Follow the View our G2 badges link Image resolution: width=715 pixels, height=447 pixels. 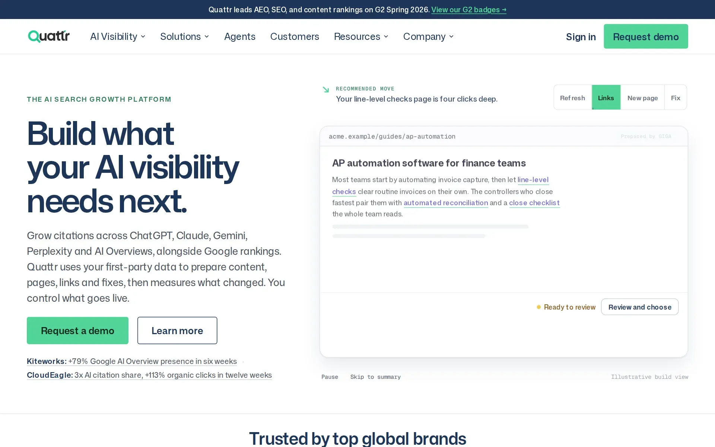469,10
